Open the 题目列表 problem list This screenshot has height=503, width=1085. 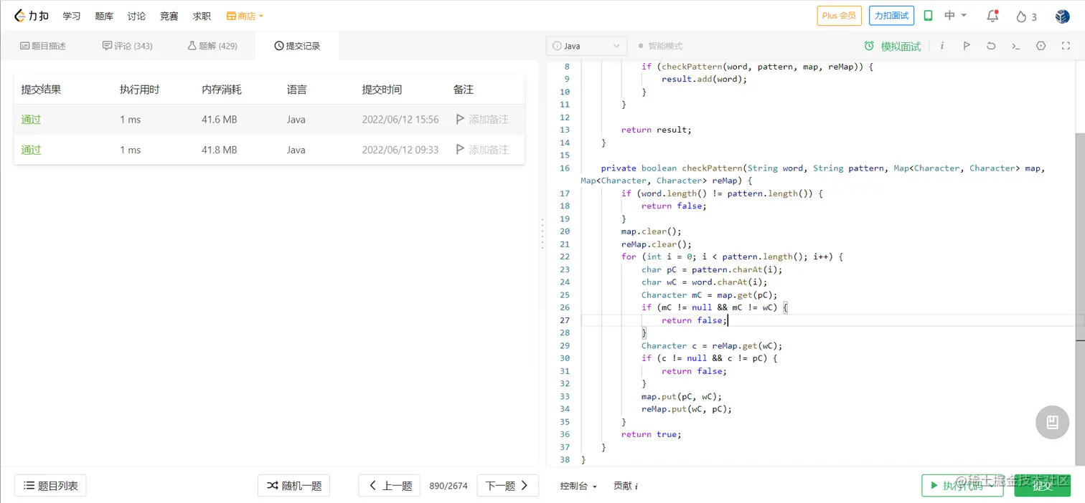50,486
